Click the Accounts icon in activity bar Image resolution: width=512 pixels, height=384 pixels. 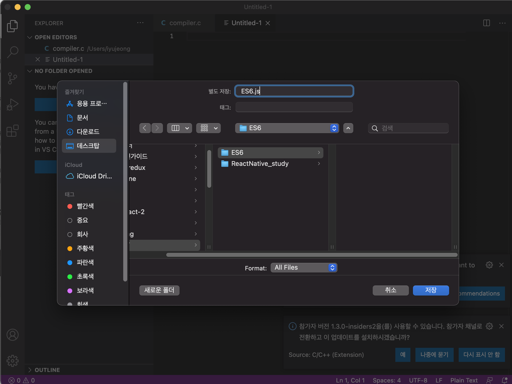tap(13, 335)
